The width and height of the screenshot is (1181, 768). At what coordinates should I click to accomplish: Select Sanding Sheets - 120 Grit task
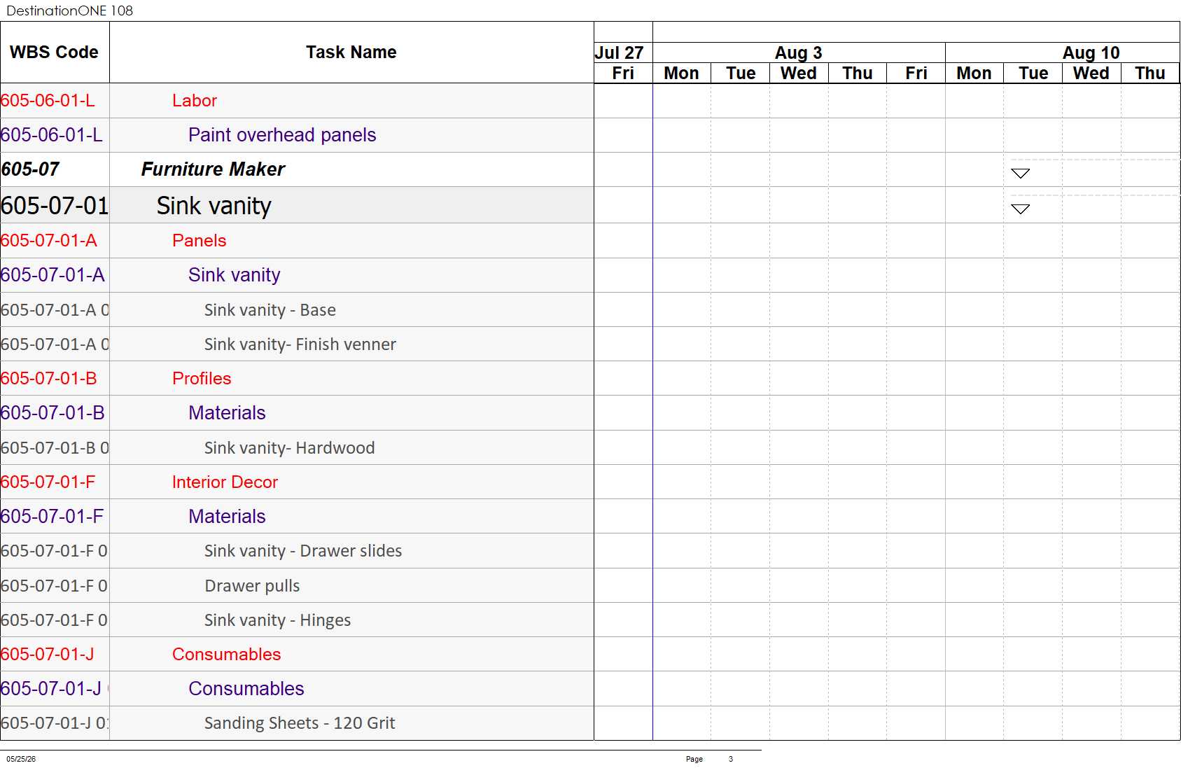300,723
